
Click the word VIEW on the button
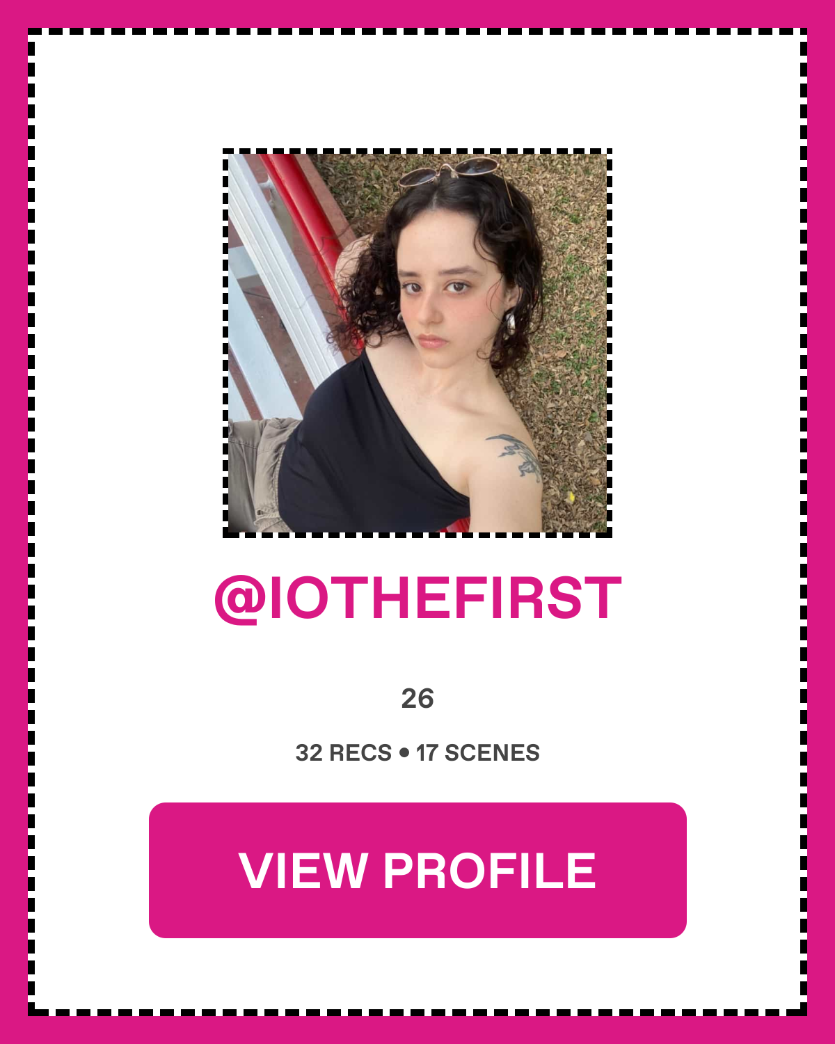(x=303, y=871)
